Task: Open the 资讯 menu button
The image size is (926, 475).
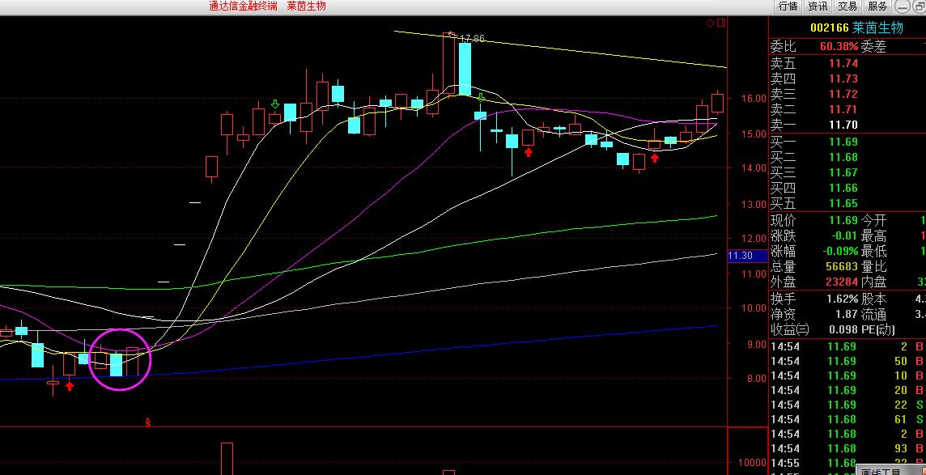Action: 818,6
